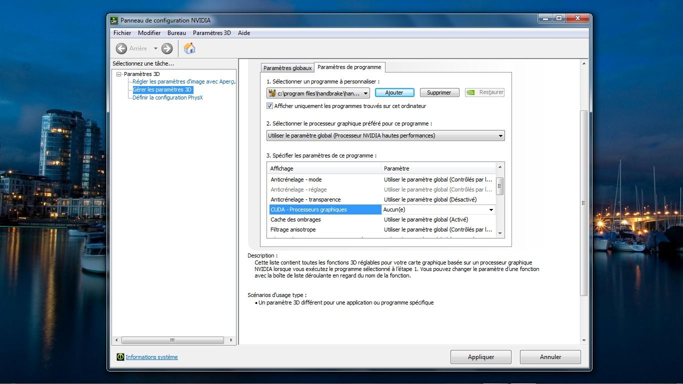Click the Affichage column header

coord(324,168)
